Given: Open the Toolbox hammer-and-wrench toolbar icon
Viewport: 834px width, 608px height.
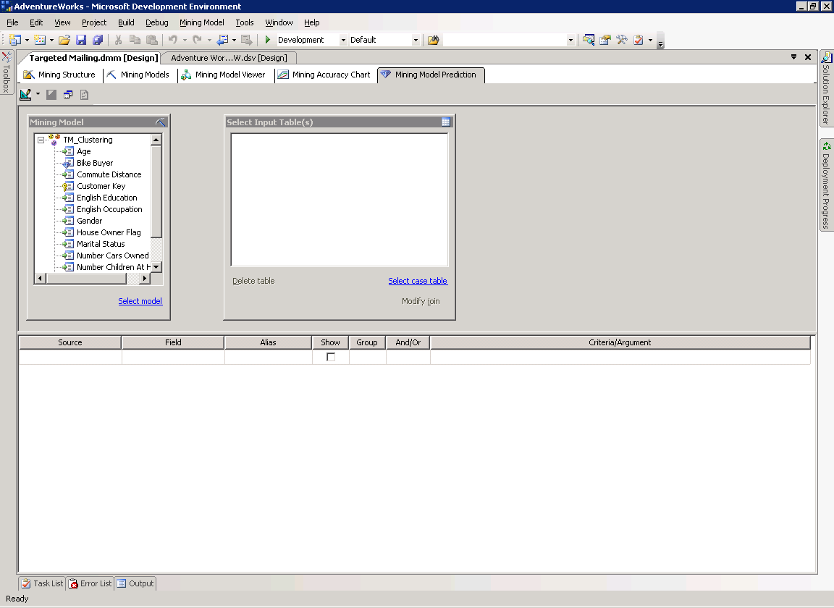Looking at the screenshot, I should [621, 40].
